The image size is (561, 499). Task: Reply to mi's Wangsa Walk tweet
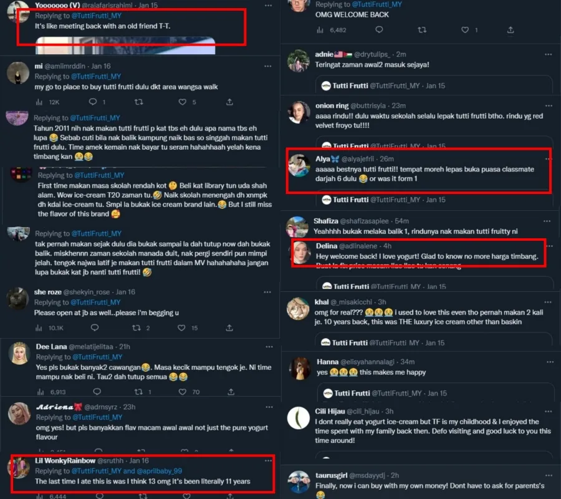point(93,102)
